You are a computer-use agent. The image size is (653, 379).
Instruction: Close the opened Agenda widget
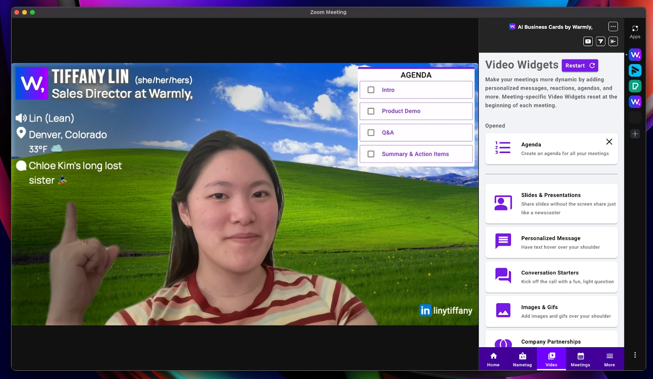pyautogui.click(x=609, y=142)
